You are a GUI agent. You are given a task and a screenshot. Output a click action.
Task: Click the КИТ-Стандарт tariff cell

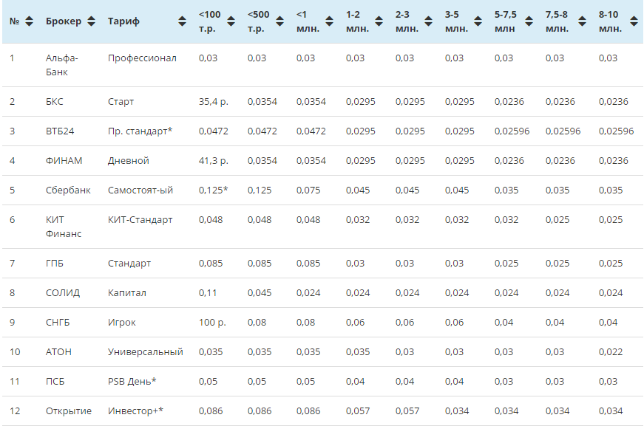[x=140, y=220]
